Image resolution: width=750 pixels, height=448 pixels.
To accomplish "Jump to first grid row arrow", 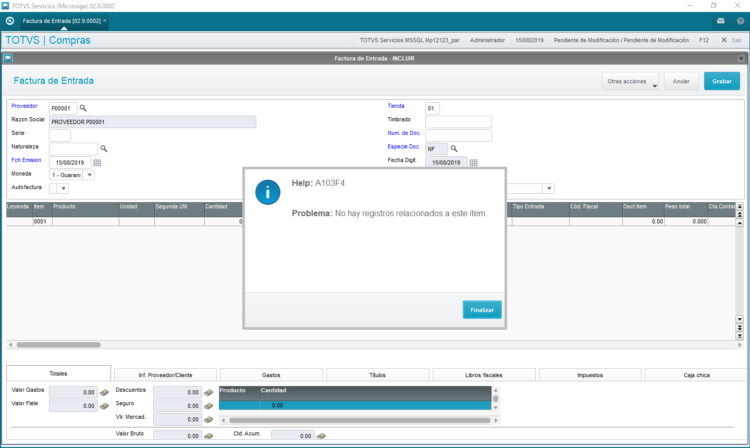I will click(740, 207).
